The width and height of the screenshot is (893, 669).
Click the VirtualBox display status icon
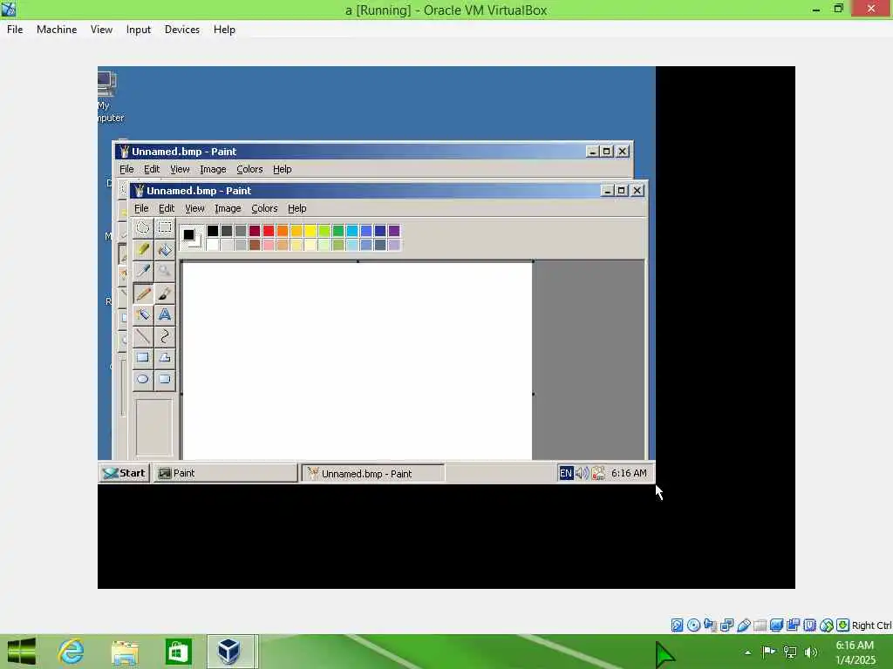click(776, 625)
